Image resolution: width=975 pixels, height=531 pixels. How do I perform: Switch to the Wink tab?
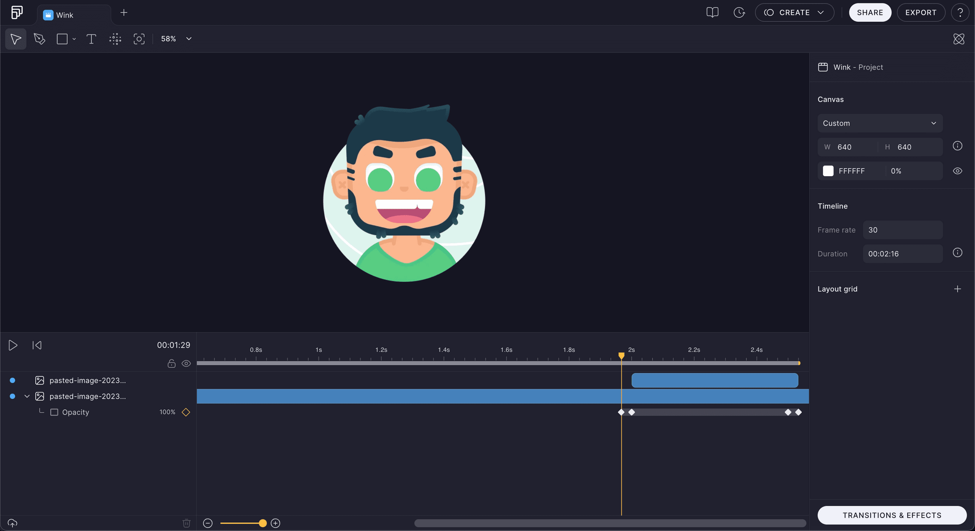pos(64,14)
